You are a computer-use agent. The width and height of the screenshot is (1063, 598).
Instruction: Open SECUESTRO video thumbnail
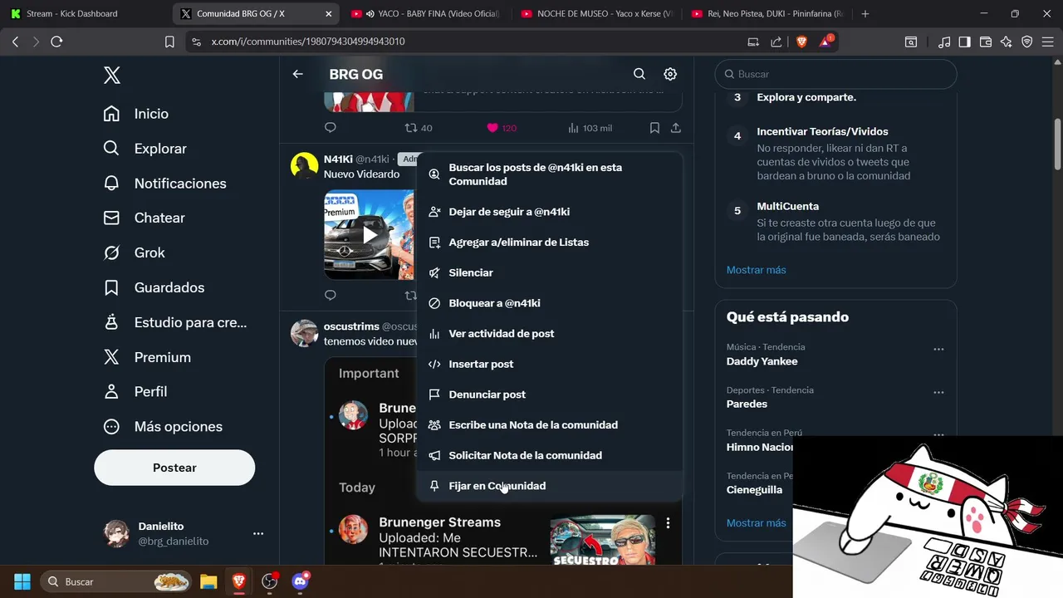coord(603,541)
